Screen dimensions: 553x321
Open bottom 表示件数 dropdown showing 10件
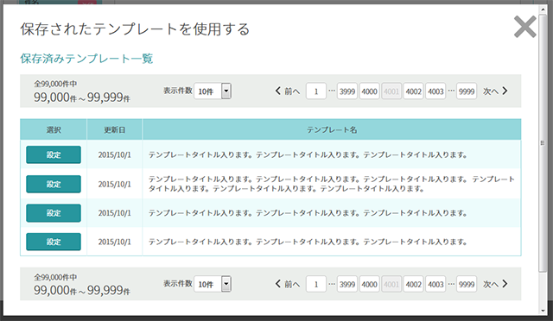click(x=213, y=284)
